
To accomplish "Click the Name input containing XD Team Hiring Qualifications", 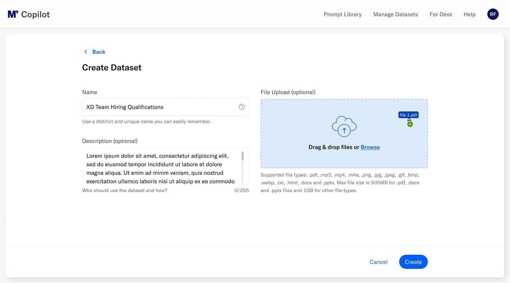I will (159, 106).
